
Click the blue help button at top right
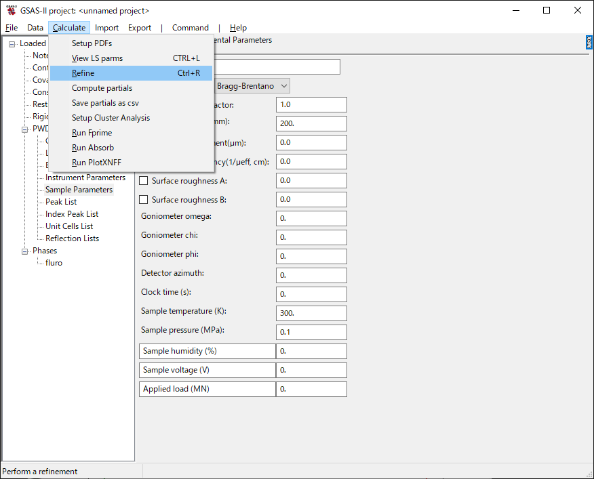589,43
